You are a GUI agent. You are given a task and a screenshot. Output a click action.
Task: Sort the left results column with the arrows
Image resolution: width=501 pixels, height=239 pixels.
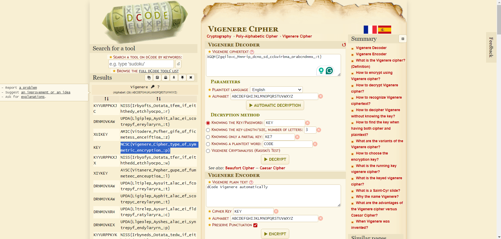pyautogui.click(x=106, y=99)
